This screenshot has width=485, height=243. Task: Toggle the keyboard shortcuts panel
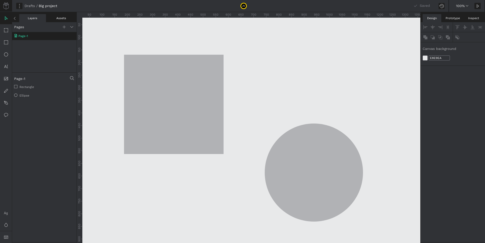pyautogui.click(x=6, y=237)
